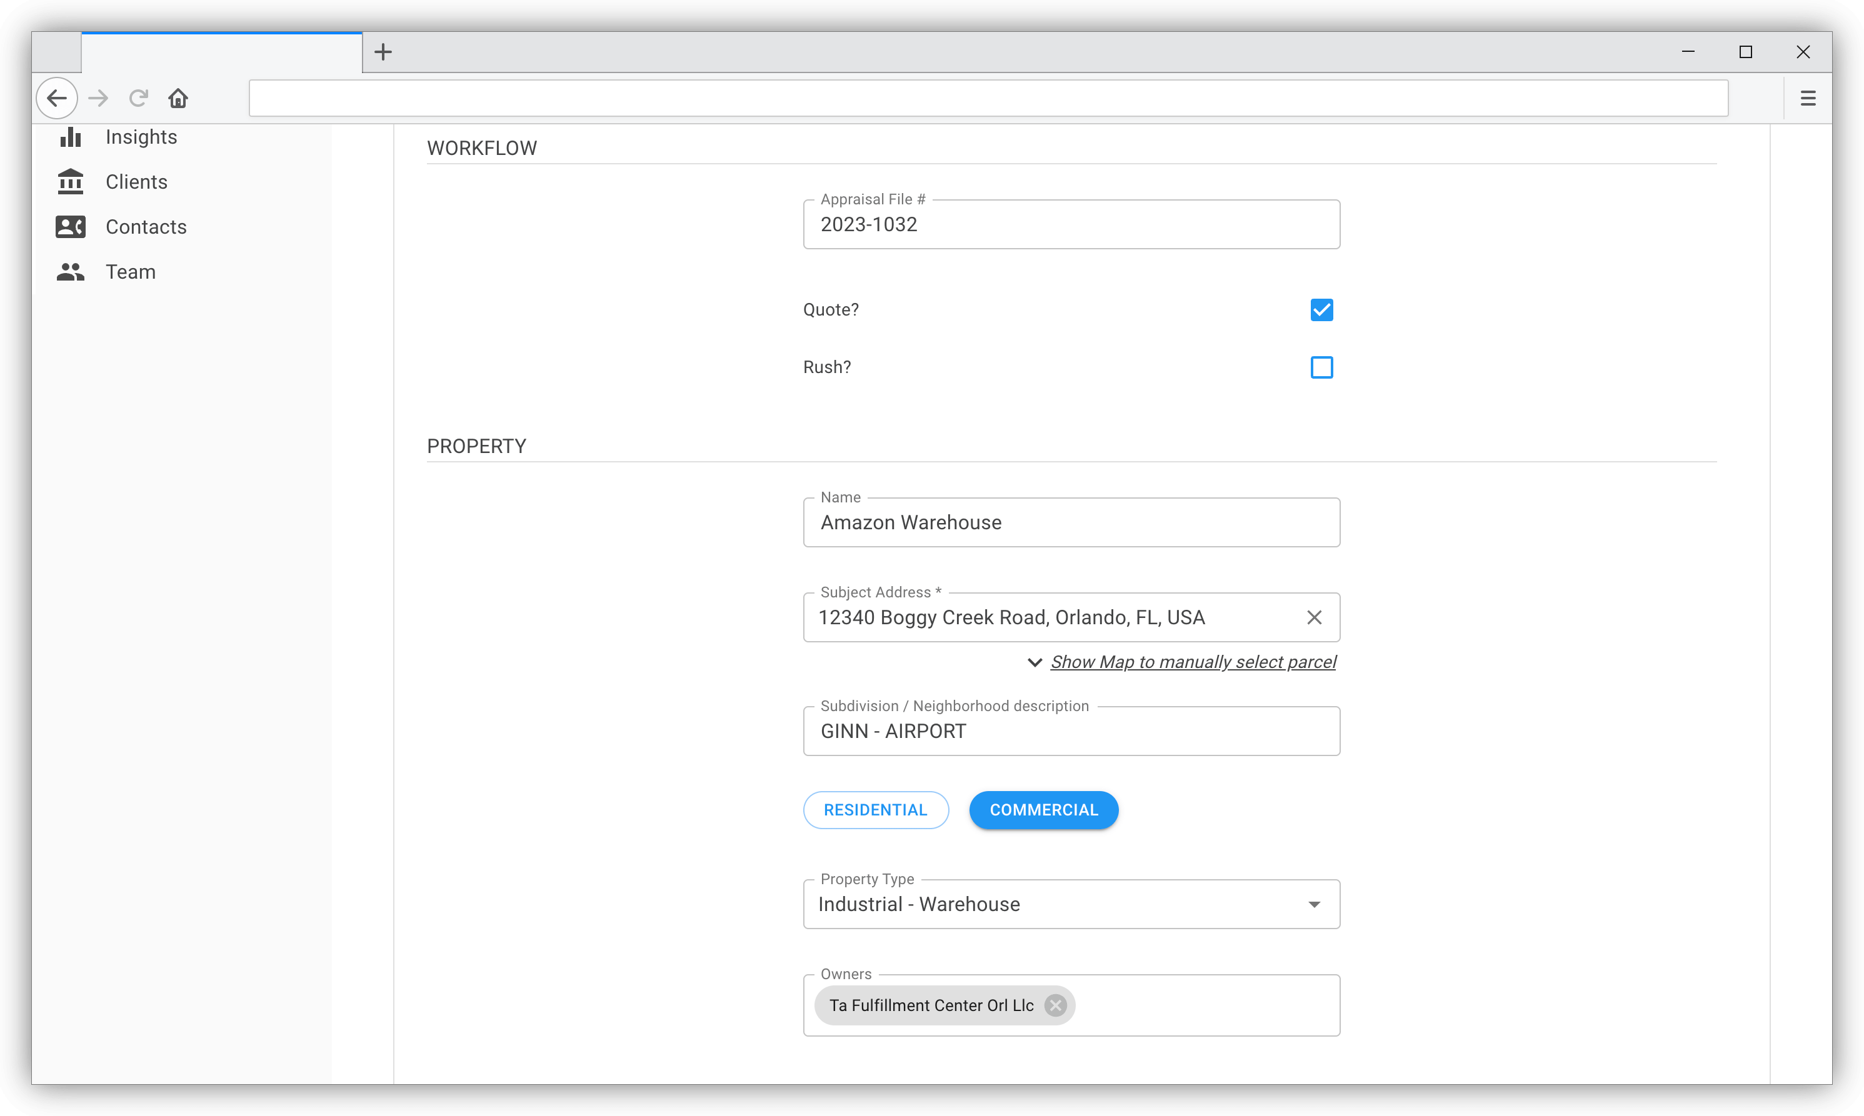Expand the map chevron below the address
Image resolution: width=1864 pixels, height=1116 pixels.
click(1035, 662)
